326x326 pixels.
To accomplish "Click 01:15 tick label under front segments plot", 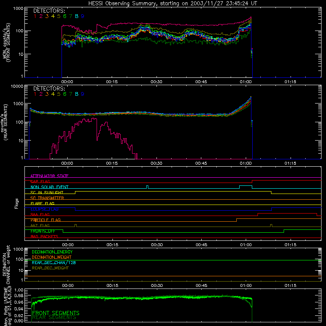I will (x=290, y=82).
